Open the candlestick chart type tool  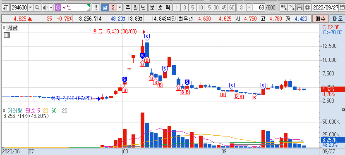284,8
